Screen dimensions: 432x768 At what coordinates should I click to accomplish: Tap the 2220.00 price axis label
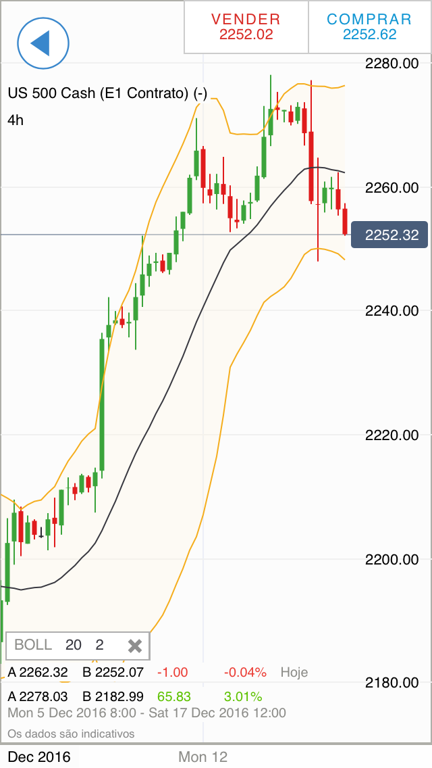pos(391,435)
